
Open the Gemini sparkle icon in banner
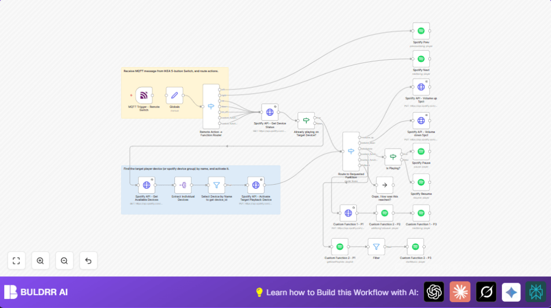point(511,292)
